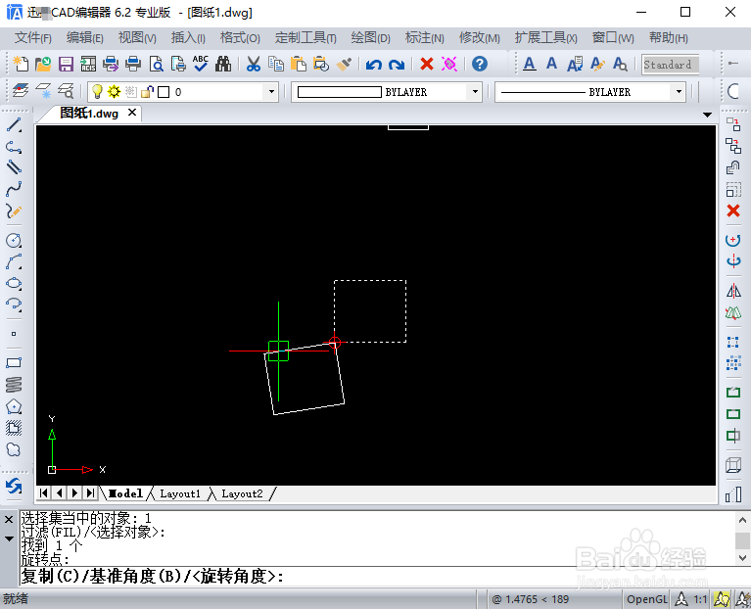Open the 修改(M) menu

coord(479,38)
